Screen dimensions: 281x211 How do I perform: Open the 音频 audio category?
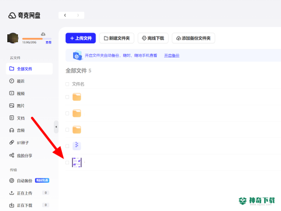click(x=17, y=130)
